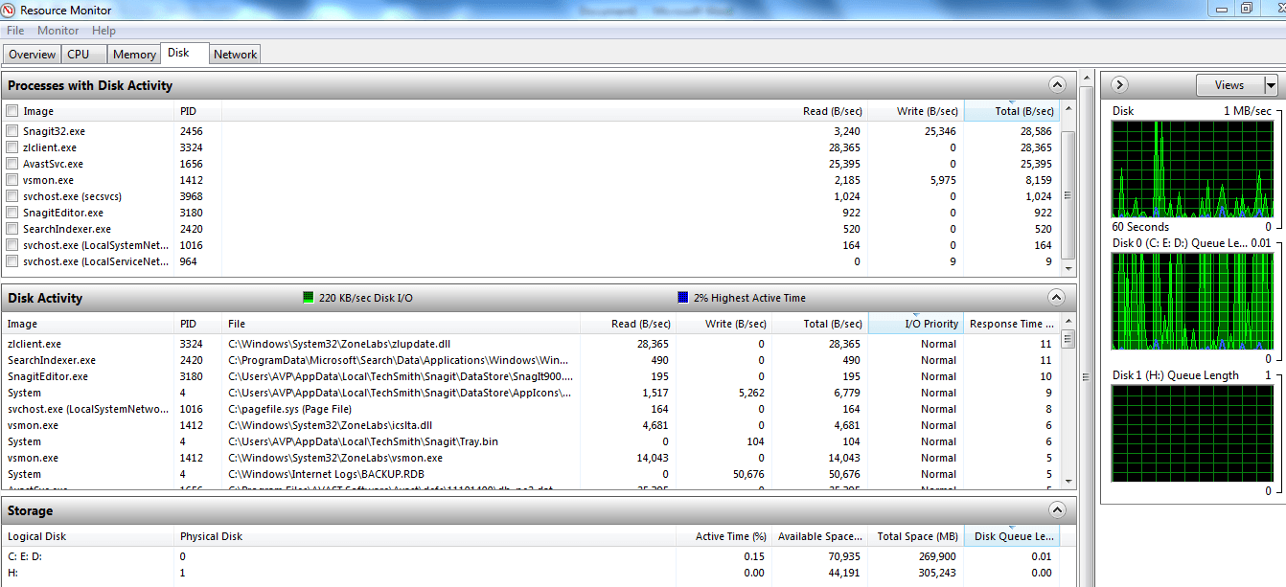Check the Snagit32.exe process checkbox
The image size is (1286, 587).
coord(12,131)
